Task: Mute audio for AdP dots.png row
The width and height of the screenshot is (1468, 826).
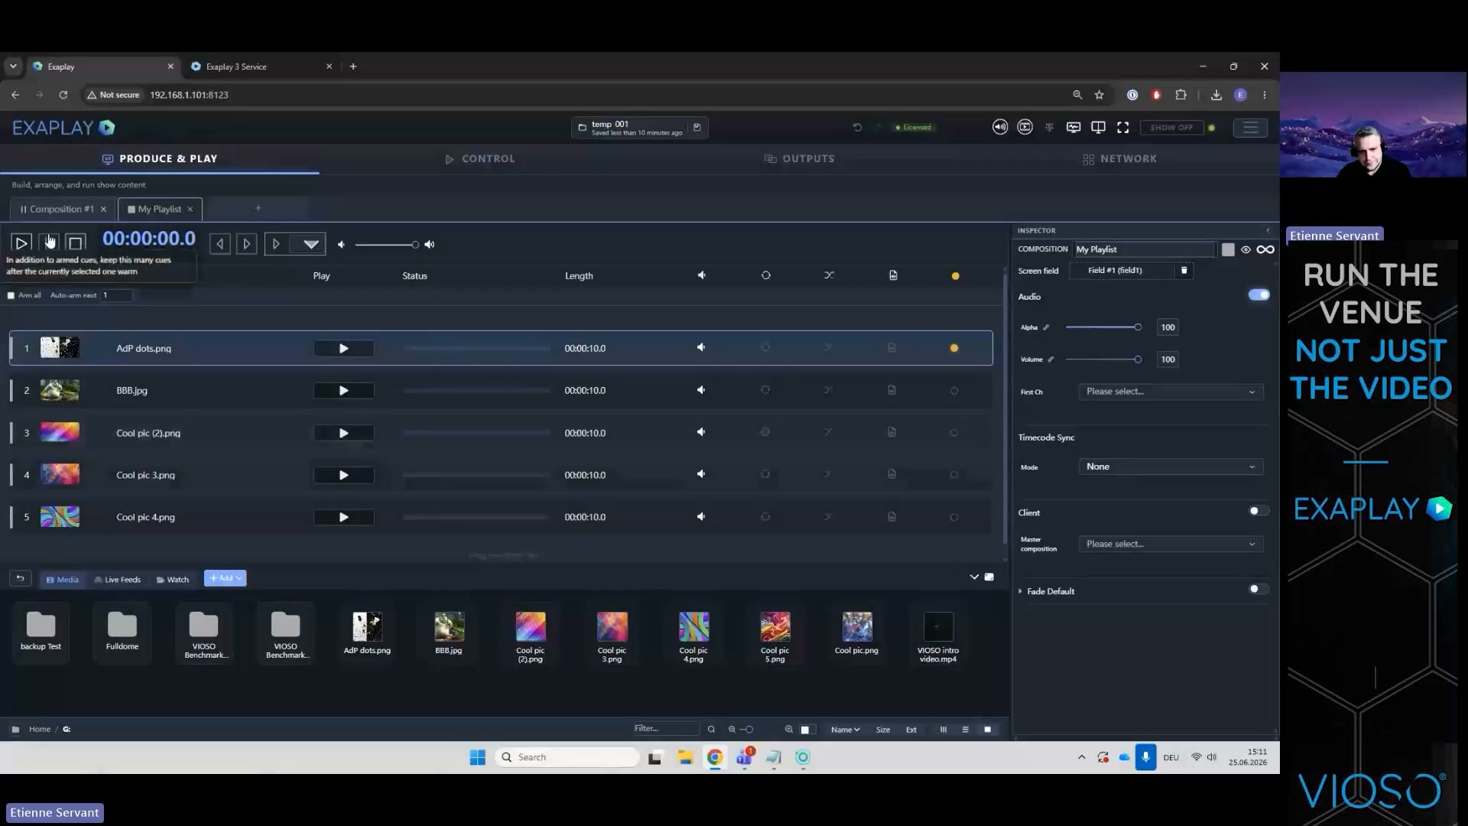Action: click(x=701, y=348)
